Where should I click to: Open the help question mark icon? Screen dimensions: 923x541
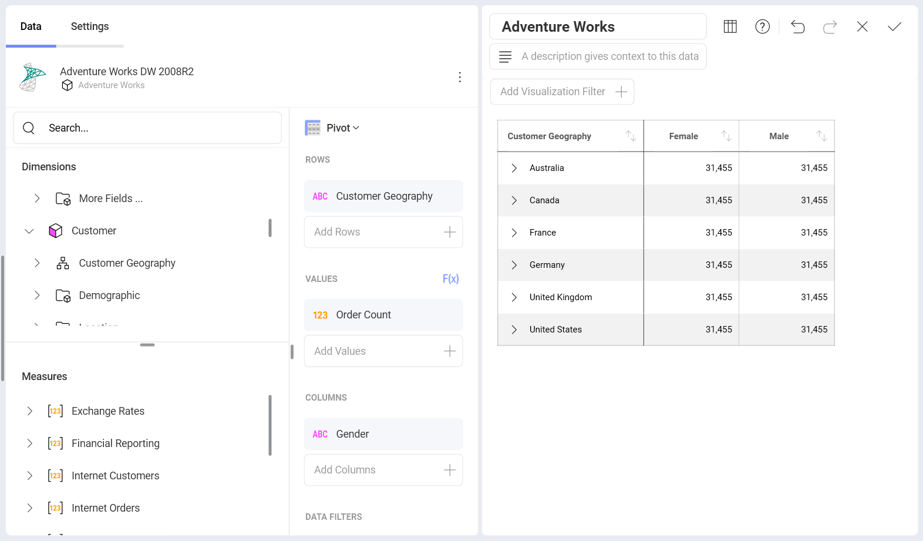pyautogui.click(x=762, y=26)
